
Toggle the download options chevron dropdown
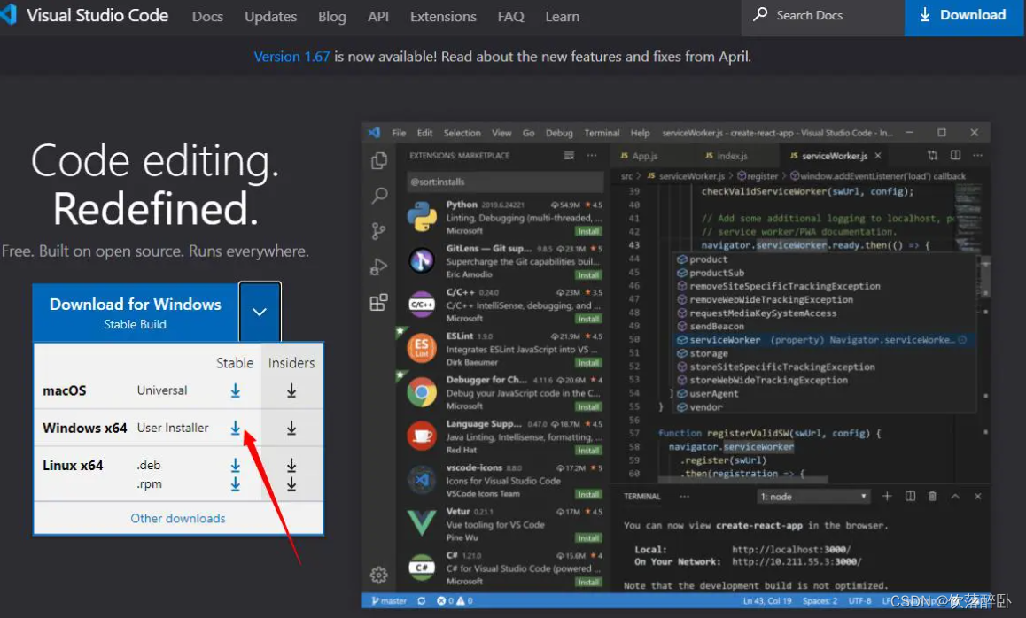(260, 312)
